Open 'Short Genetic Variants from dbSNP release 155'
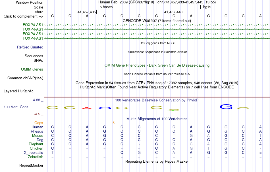 coord(157,74)
